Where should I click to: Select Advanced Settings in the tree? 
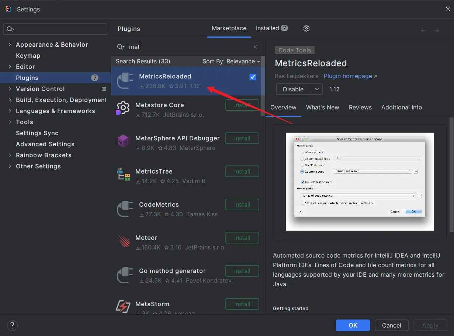45,144
